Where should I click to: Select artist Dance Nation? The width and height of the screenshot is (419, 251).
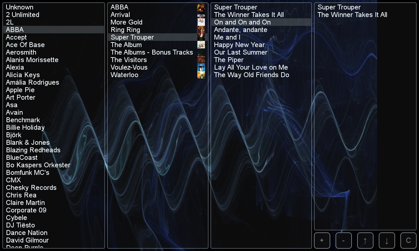click(54, 233)
